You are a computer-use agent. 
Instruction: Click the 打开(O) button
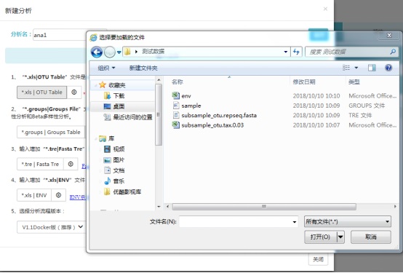[320, 237]
